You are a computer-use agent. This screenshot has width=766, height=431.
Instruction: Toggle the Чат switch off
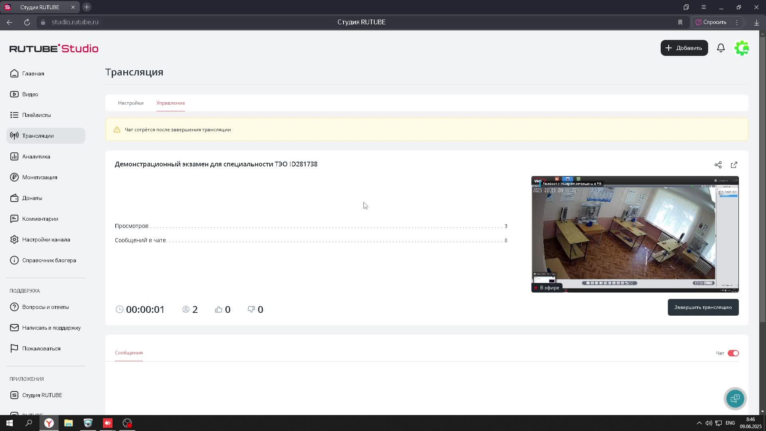point(733,353)
